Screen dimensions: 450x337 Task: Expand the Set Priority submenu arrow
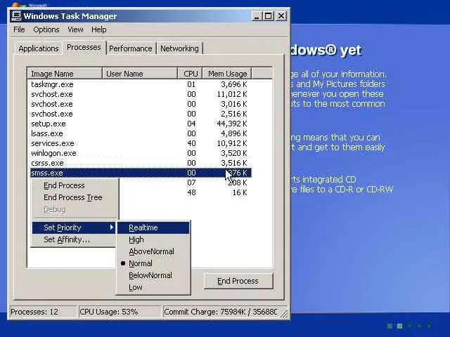click(x=112, y=227)
